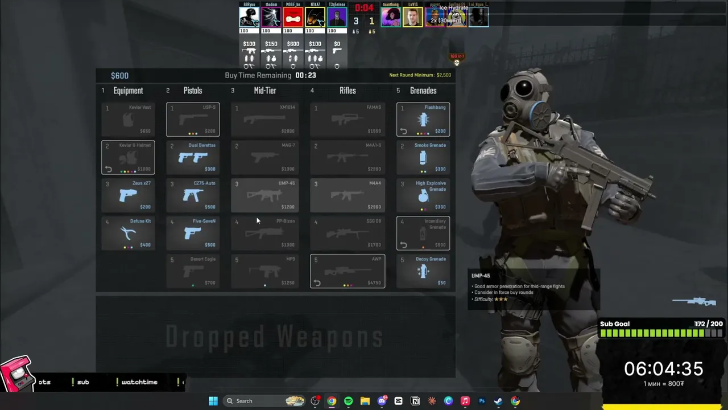This screenshot has height=410, width=728.
Task: Select the MP9 submachine gun
Action: tap(264, 271)
